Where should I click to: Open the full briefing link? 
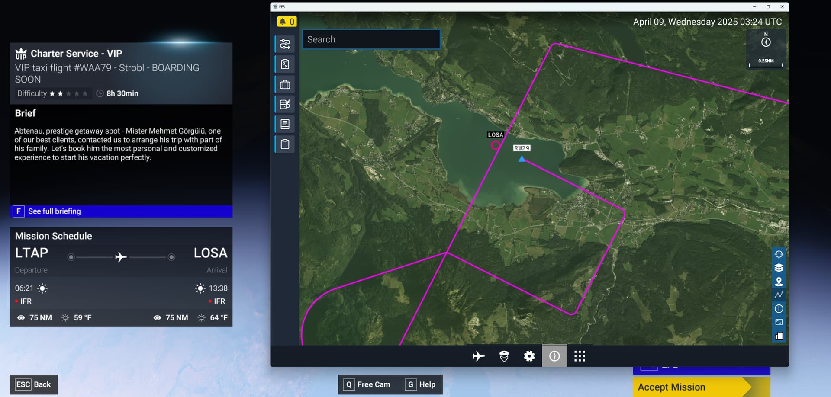(x=121, y=211)
